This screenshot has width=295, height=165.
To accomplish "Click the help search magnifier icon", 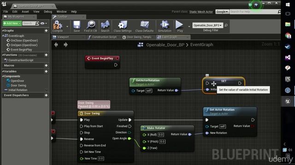I will (x=279, y=11).
